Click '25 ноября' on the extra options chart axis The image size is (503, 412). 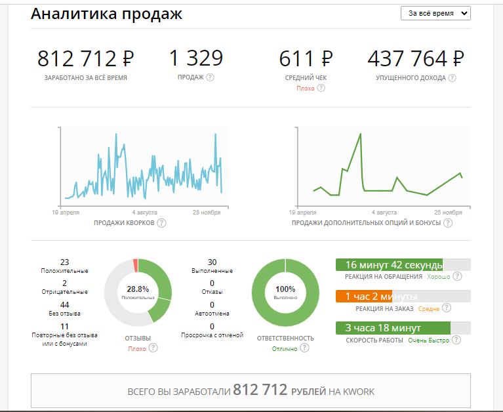448,213
